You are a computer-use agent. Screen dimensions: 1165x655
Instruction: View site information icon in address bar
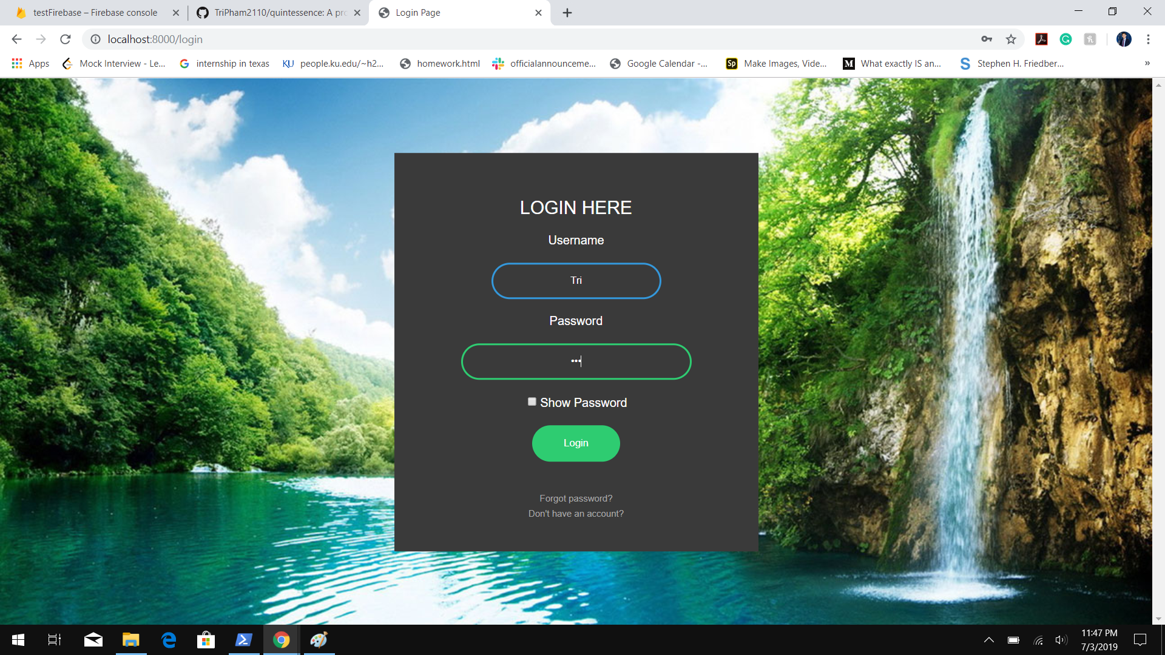click(x=95, y=39)
